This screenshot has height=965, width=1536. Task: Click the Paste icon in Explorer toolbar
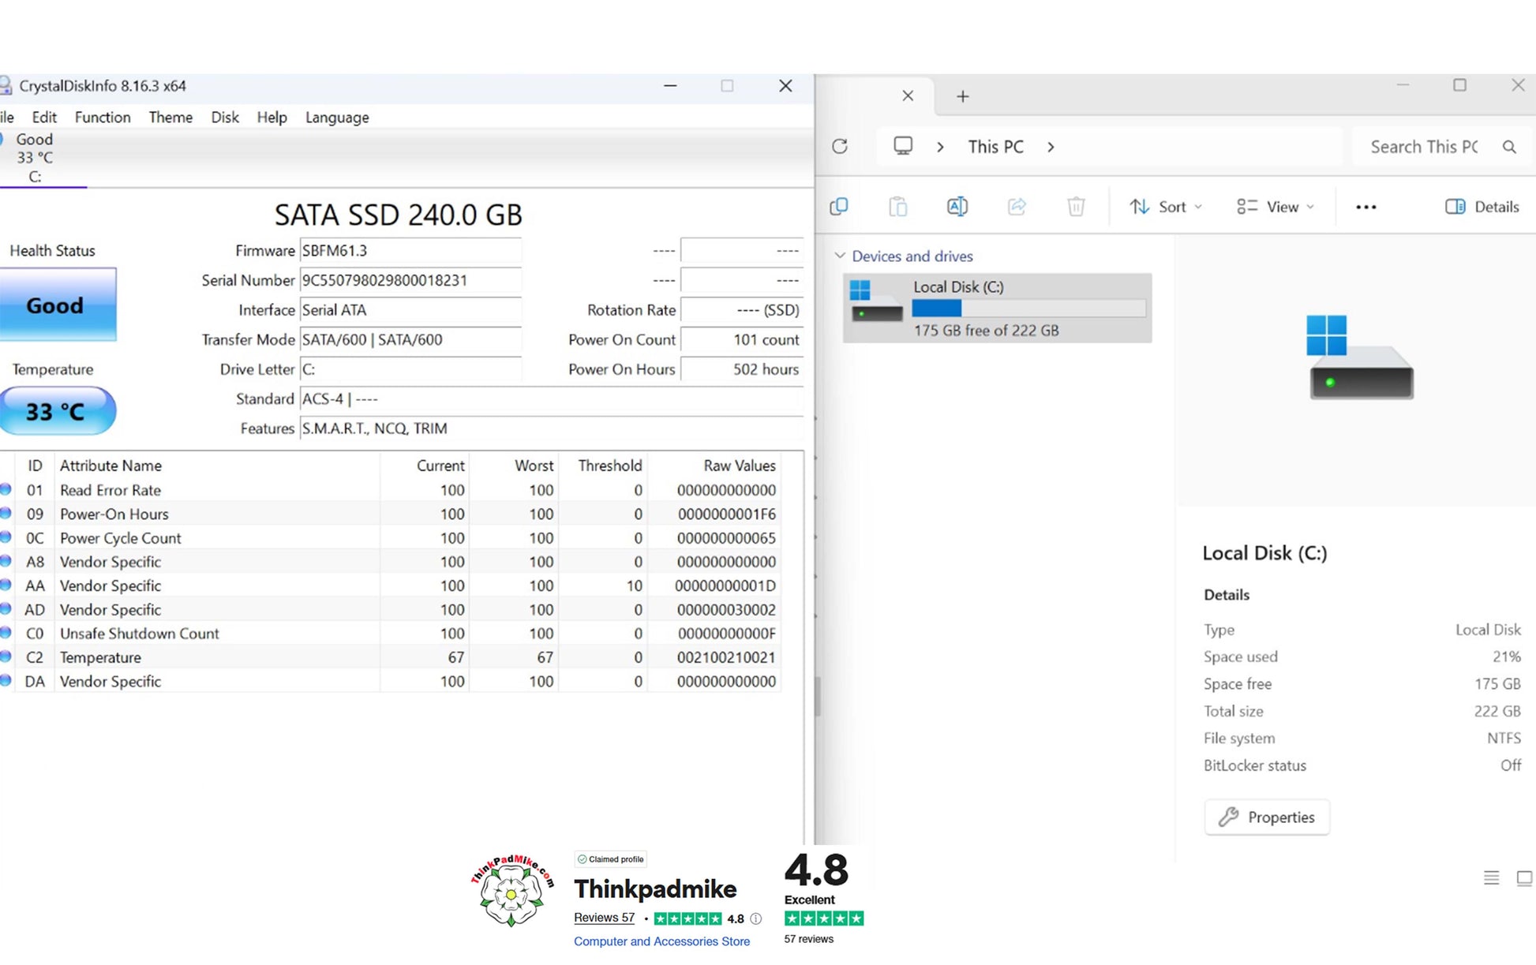[x=898, y=207]
